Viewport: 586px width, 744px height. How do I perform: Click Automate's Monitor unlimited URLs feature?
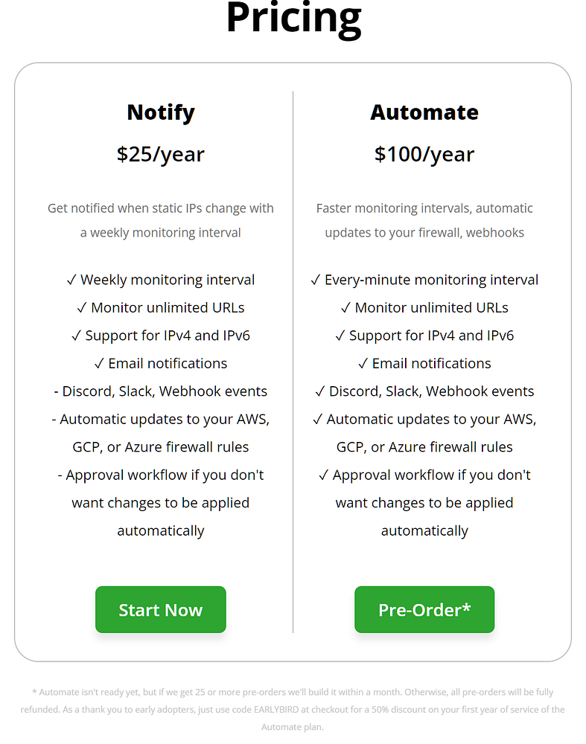pos(424,307)
